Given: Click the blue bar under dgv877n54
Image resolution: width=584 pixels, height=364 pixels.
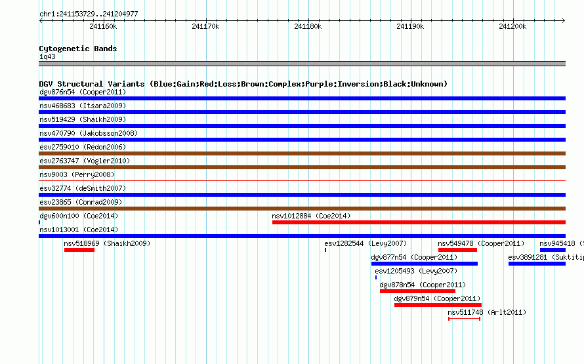Looking at the screenshot, I should click(425, 264).
